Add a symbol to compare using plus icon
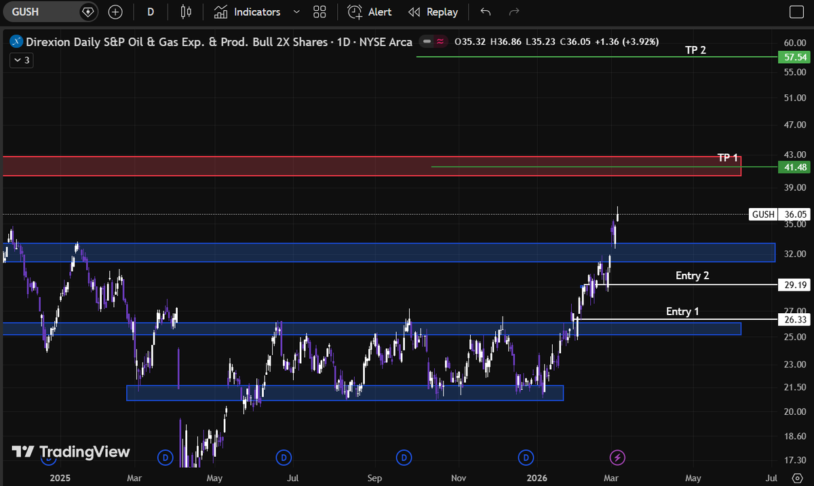The width and height of the screenshot is (814, 486). pyautogui.click(x=115, y=12)
